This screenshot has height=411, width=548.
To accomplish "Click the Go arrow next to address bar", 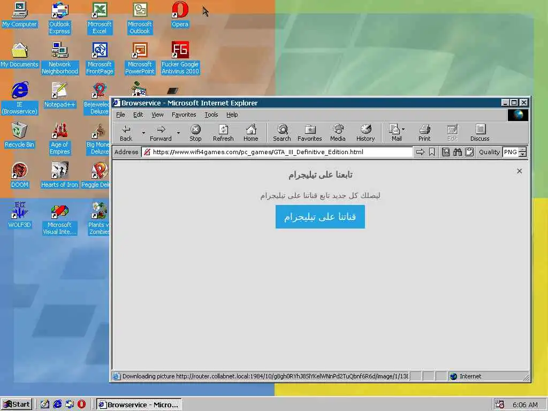I will (420, 152).
